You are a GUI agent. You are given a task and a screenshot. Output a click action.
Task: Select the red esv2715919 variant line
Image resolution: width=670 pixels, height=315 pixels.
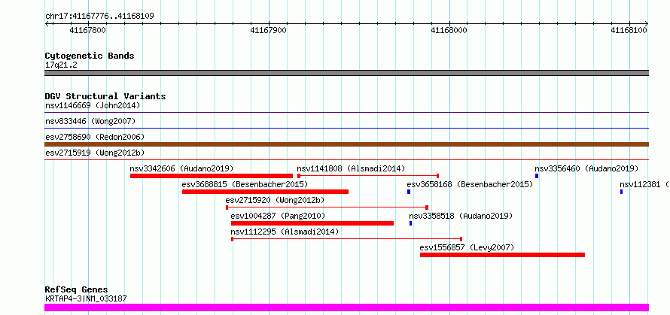[346, 159]
